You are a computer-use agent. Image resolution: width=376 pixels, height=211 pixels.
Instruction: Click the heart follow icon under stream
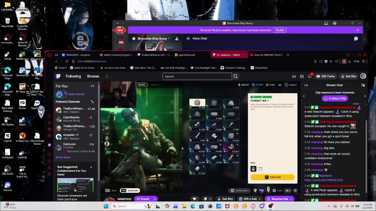pyautogui.click(x=194, y=199)
